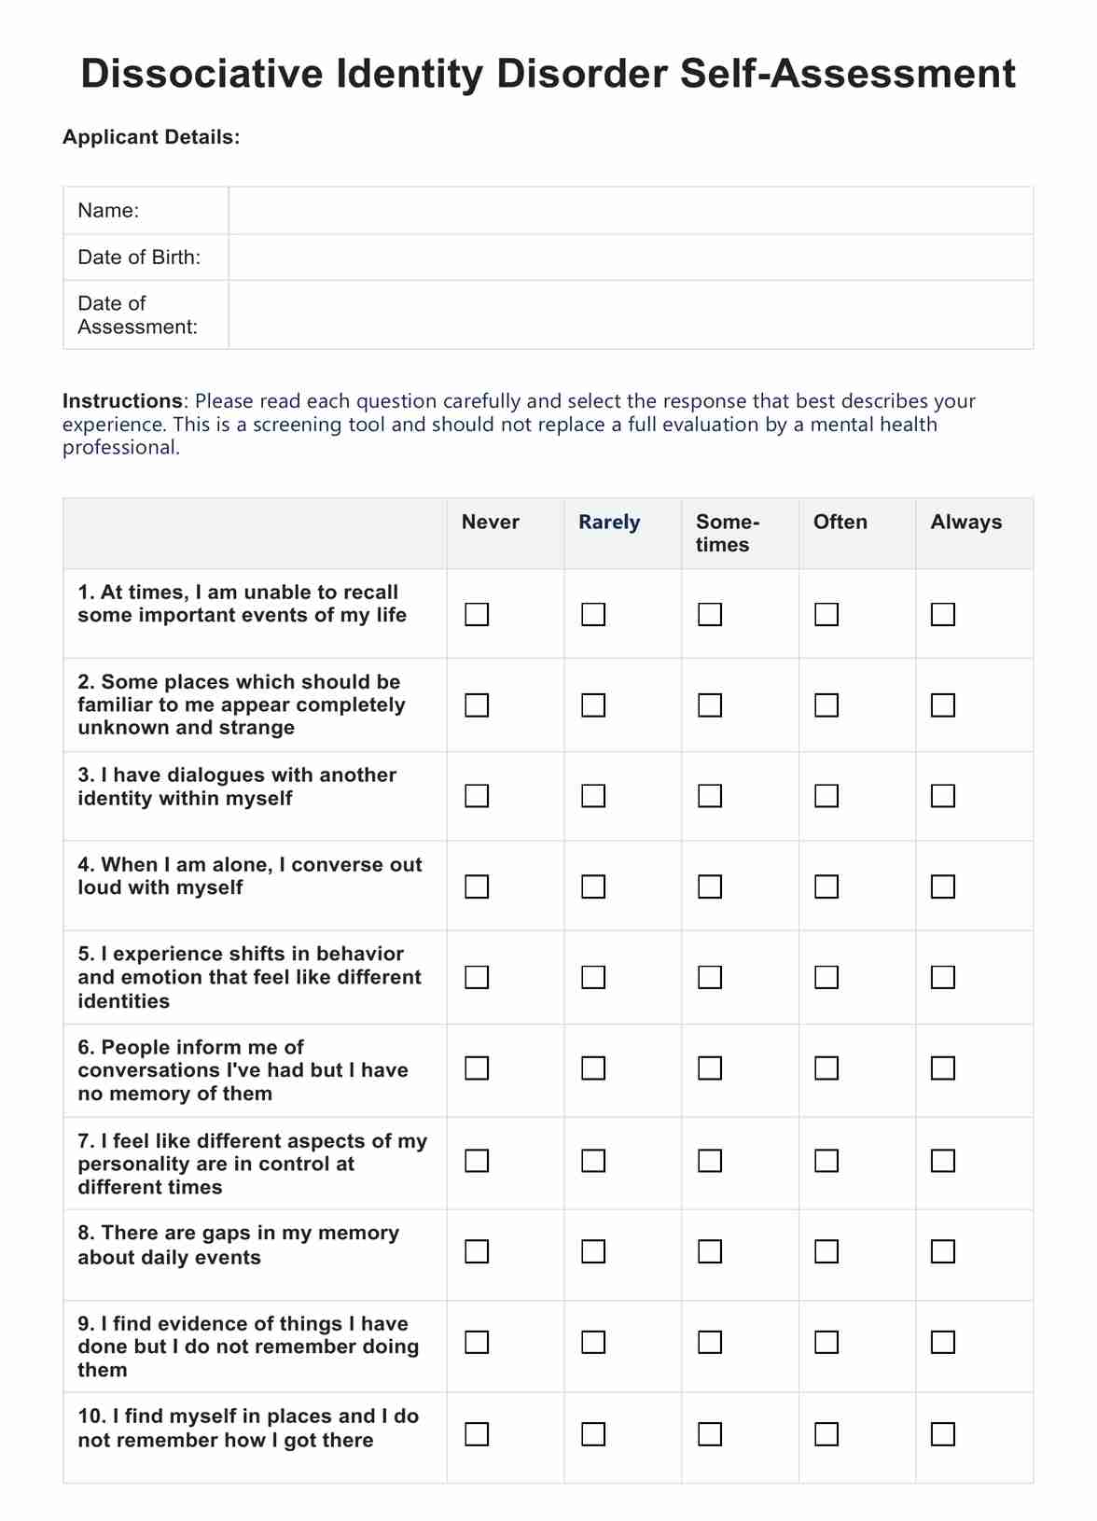Mark Often for question 4 converse out loud
1097x1521 pixels.
coord(826,886)
